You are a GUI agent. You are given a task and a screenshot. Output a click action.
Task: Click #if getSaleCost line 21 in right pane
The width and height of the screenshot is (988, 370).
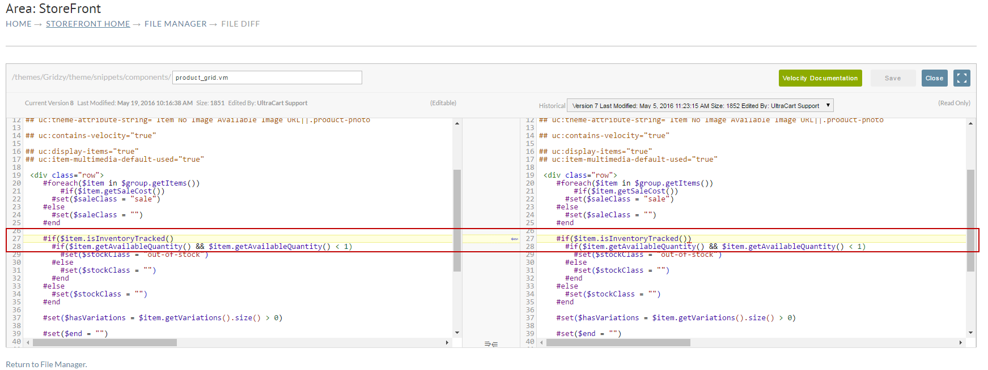tap(626, 191)
